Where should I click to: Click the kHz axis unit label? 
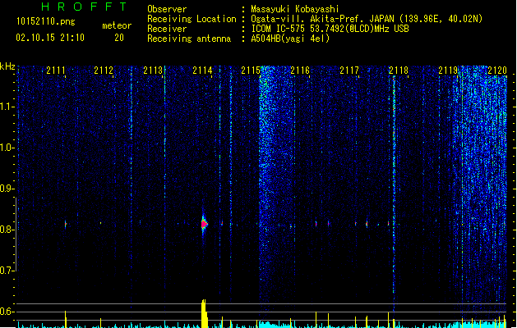(7, 66)
